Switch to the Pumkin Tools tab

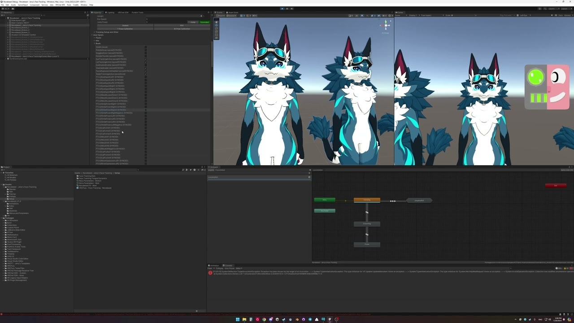tap(137, 13)
